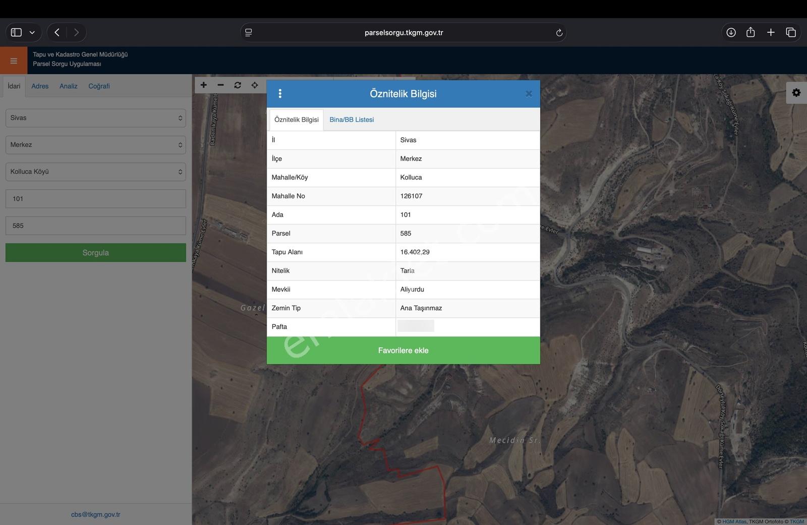807x525 pixels.
Task: Open the Sivas province dropdown
Action: (x=96, y=118)
